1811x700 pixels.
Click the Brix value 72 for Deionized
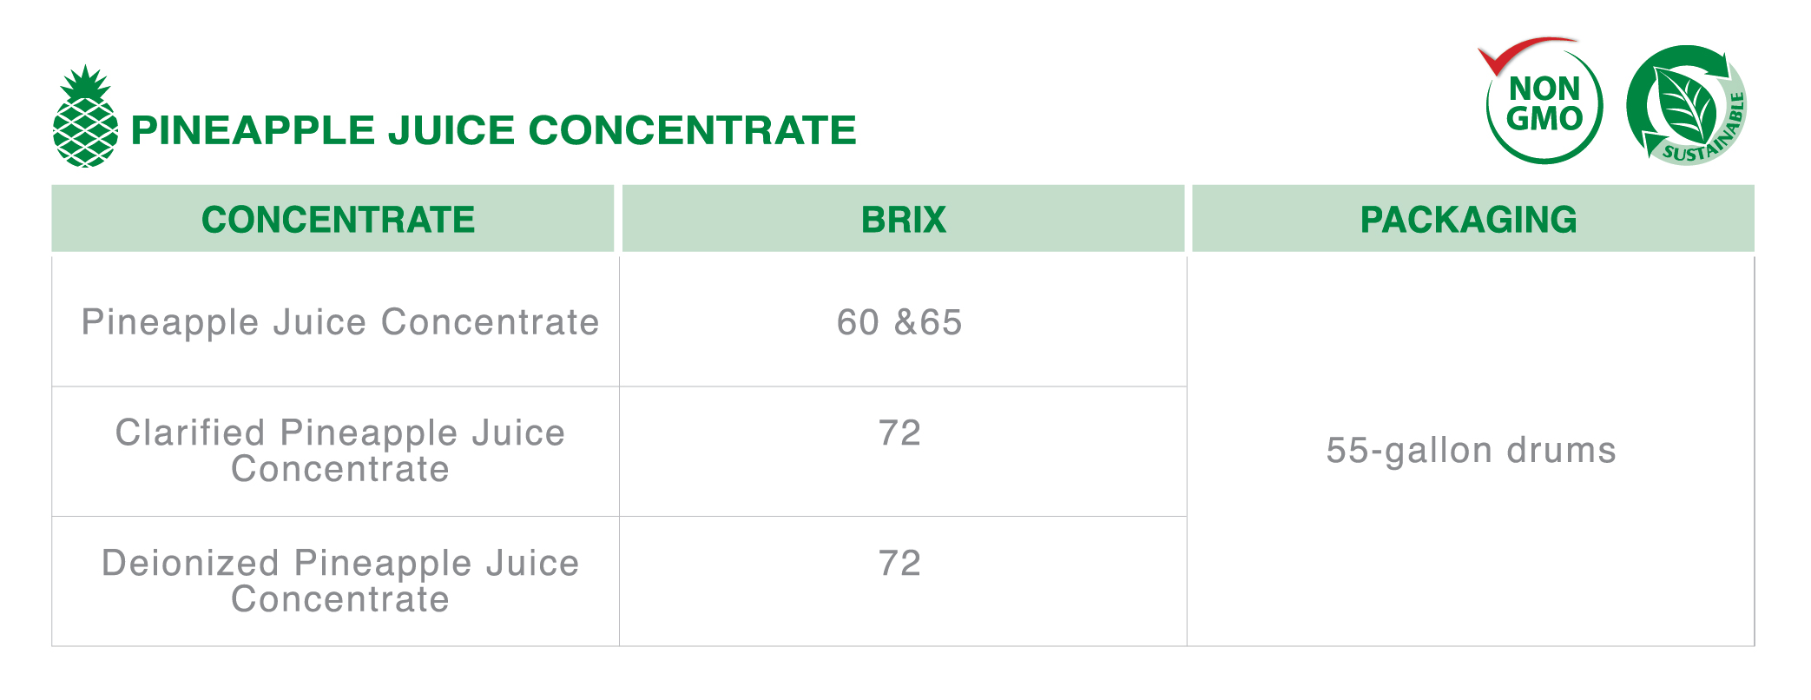coord(899,563)
